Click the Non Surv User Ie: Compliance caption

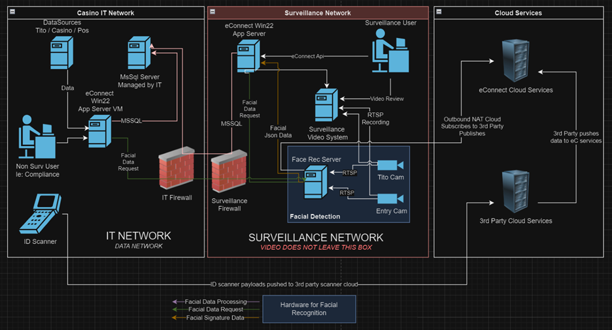[x=37, y=170]
